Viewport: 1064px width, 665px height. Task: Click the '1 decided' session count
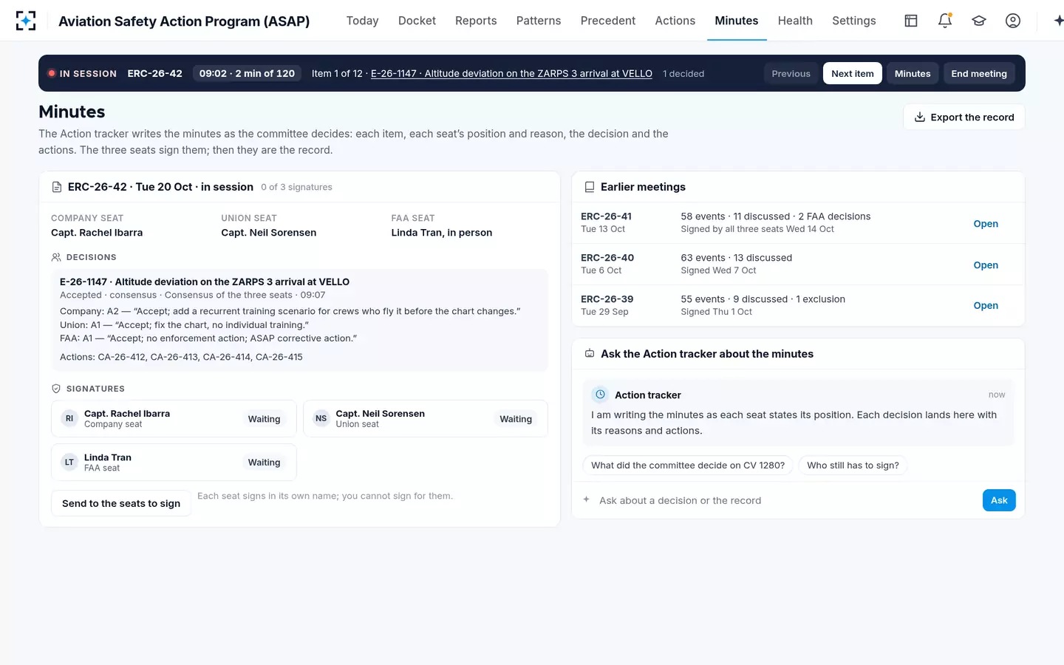683,74
